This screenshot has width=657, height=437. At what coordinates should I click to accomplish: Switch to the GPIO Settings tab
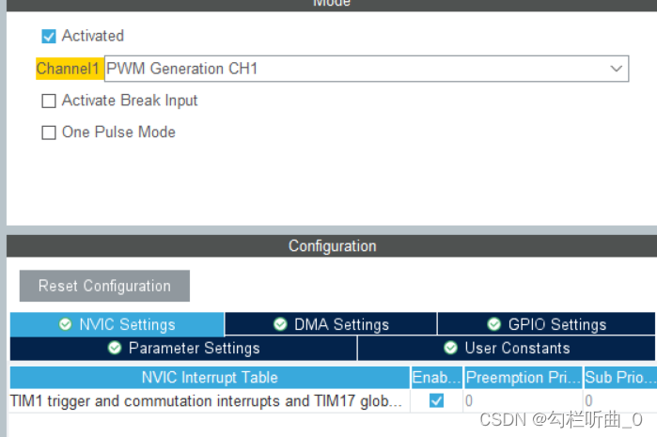[x=546, y=324]
